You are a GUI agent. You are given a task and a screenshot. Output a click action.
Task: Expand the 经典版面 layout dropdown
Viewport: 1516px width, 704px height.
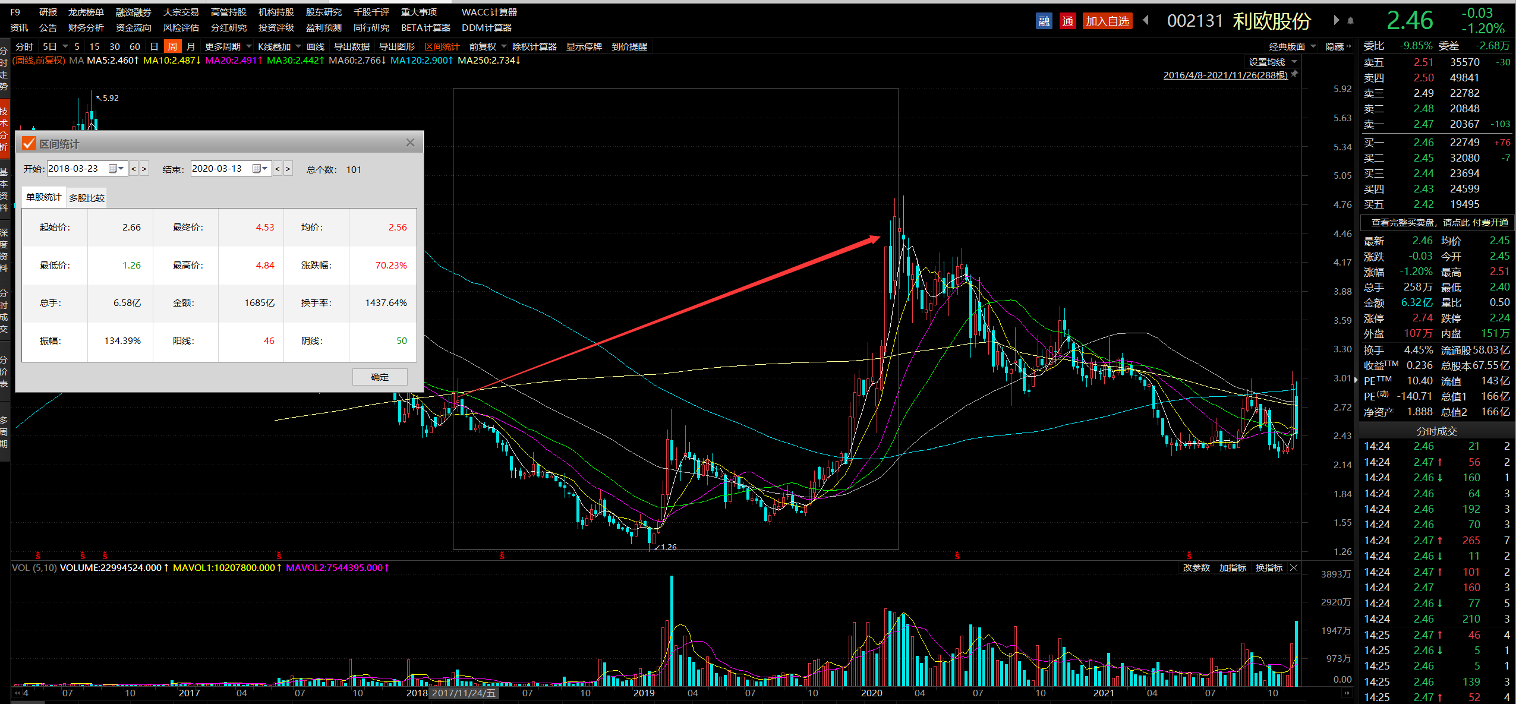[1292, 46]
